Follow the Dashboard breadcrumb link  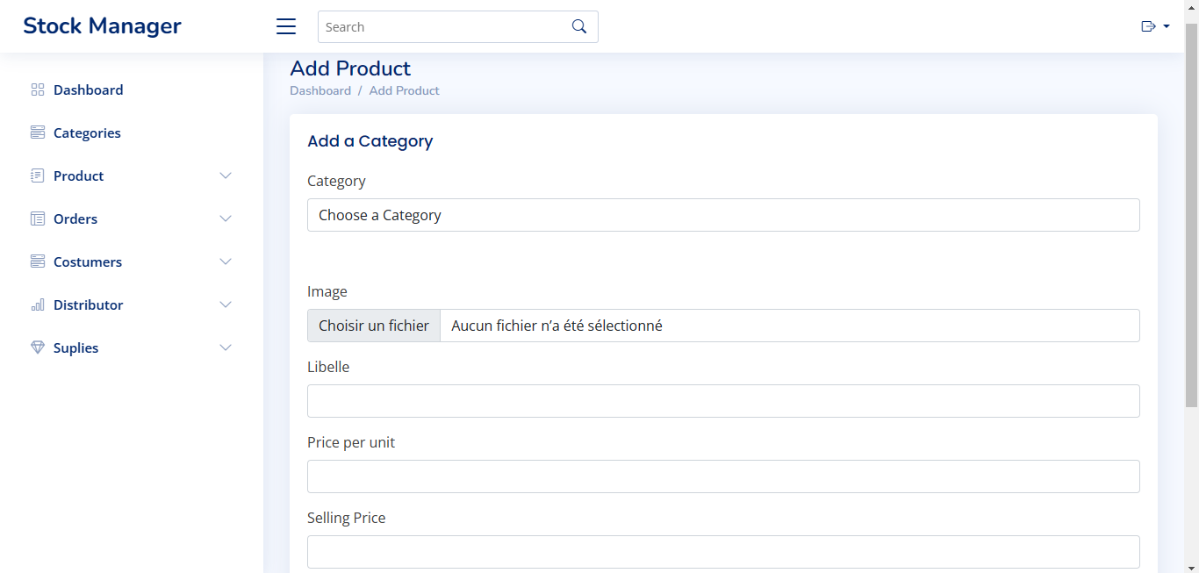320,90
